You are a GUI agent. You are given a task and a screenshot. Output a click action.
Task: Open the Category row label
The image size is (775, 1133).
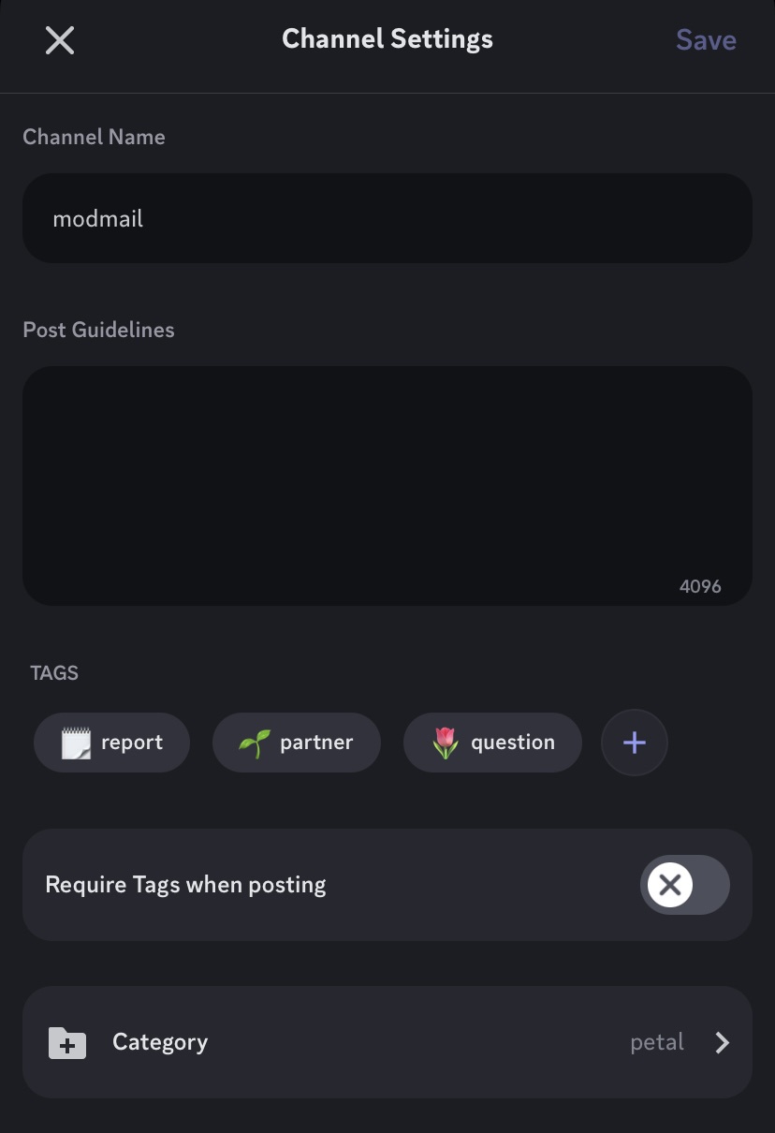tap(160, 1042)
